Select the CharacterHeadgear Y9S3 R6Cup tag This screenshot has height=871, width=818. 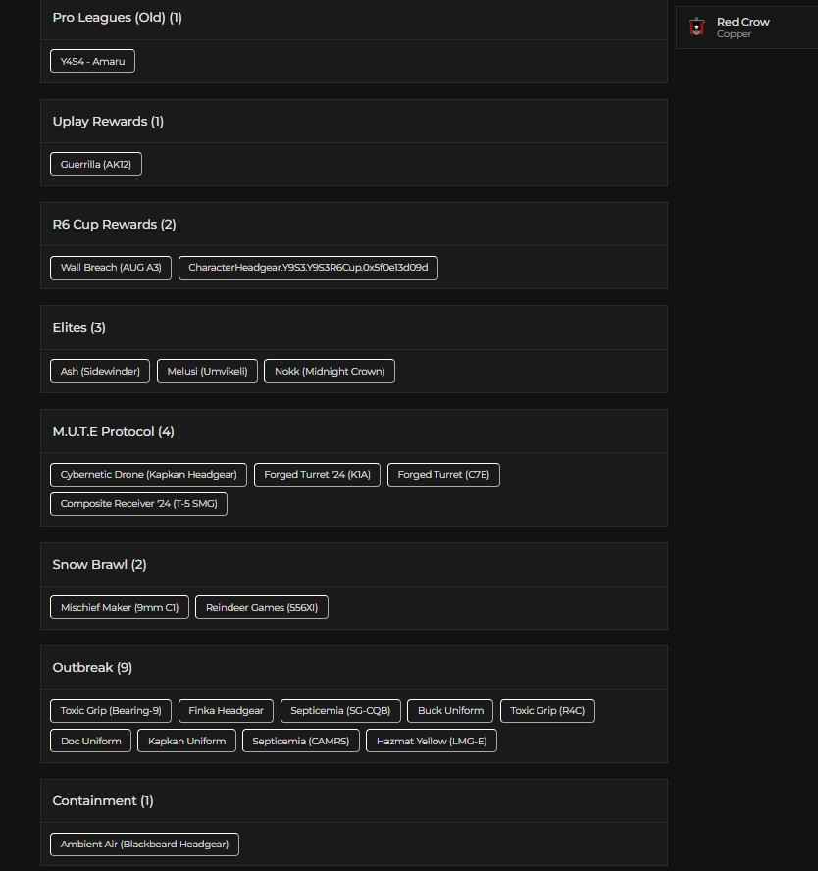click(308, 267)
